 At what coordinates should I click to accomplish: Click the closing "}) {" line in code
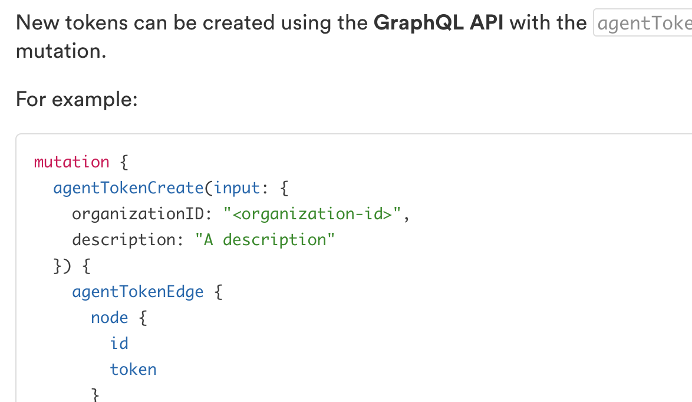(x=71, y=266)
